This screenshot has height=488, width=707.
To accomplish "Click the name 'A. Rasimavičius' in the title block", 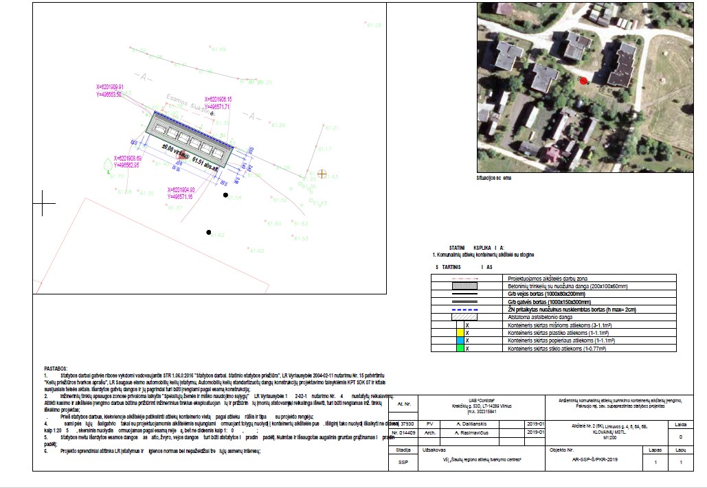I will (x=471, y=432).
